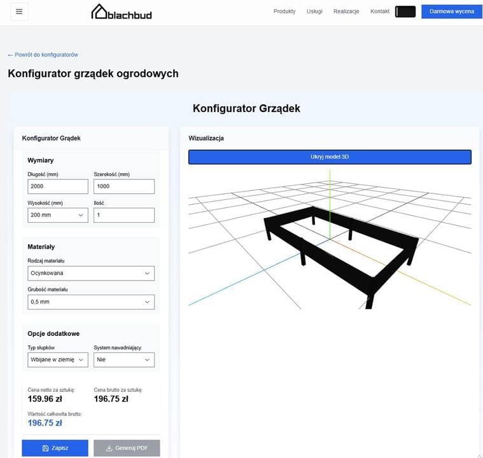Click the Zapisz save button
Image resolution: width=483 pixels, height=458 pixels.
[55, 448]
